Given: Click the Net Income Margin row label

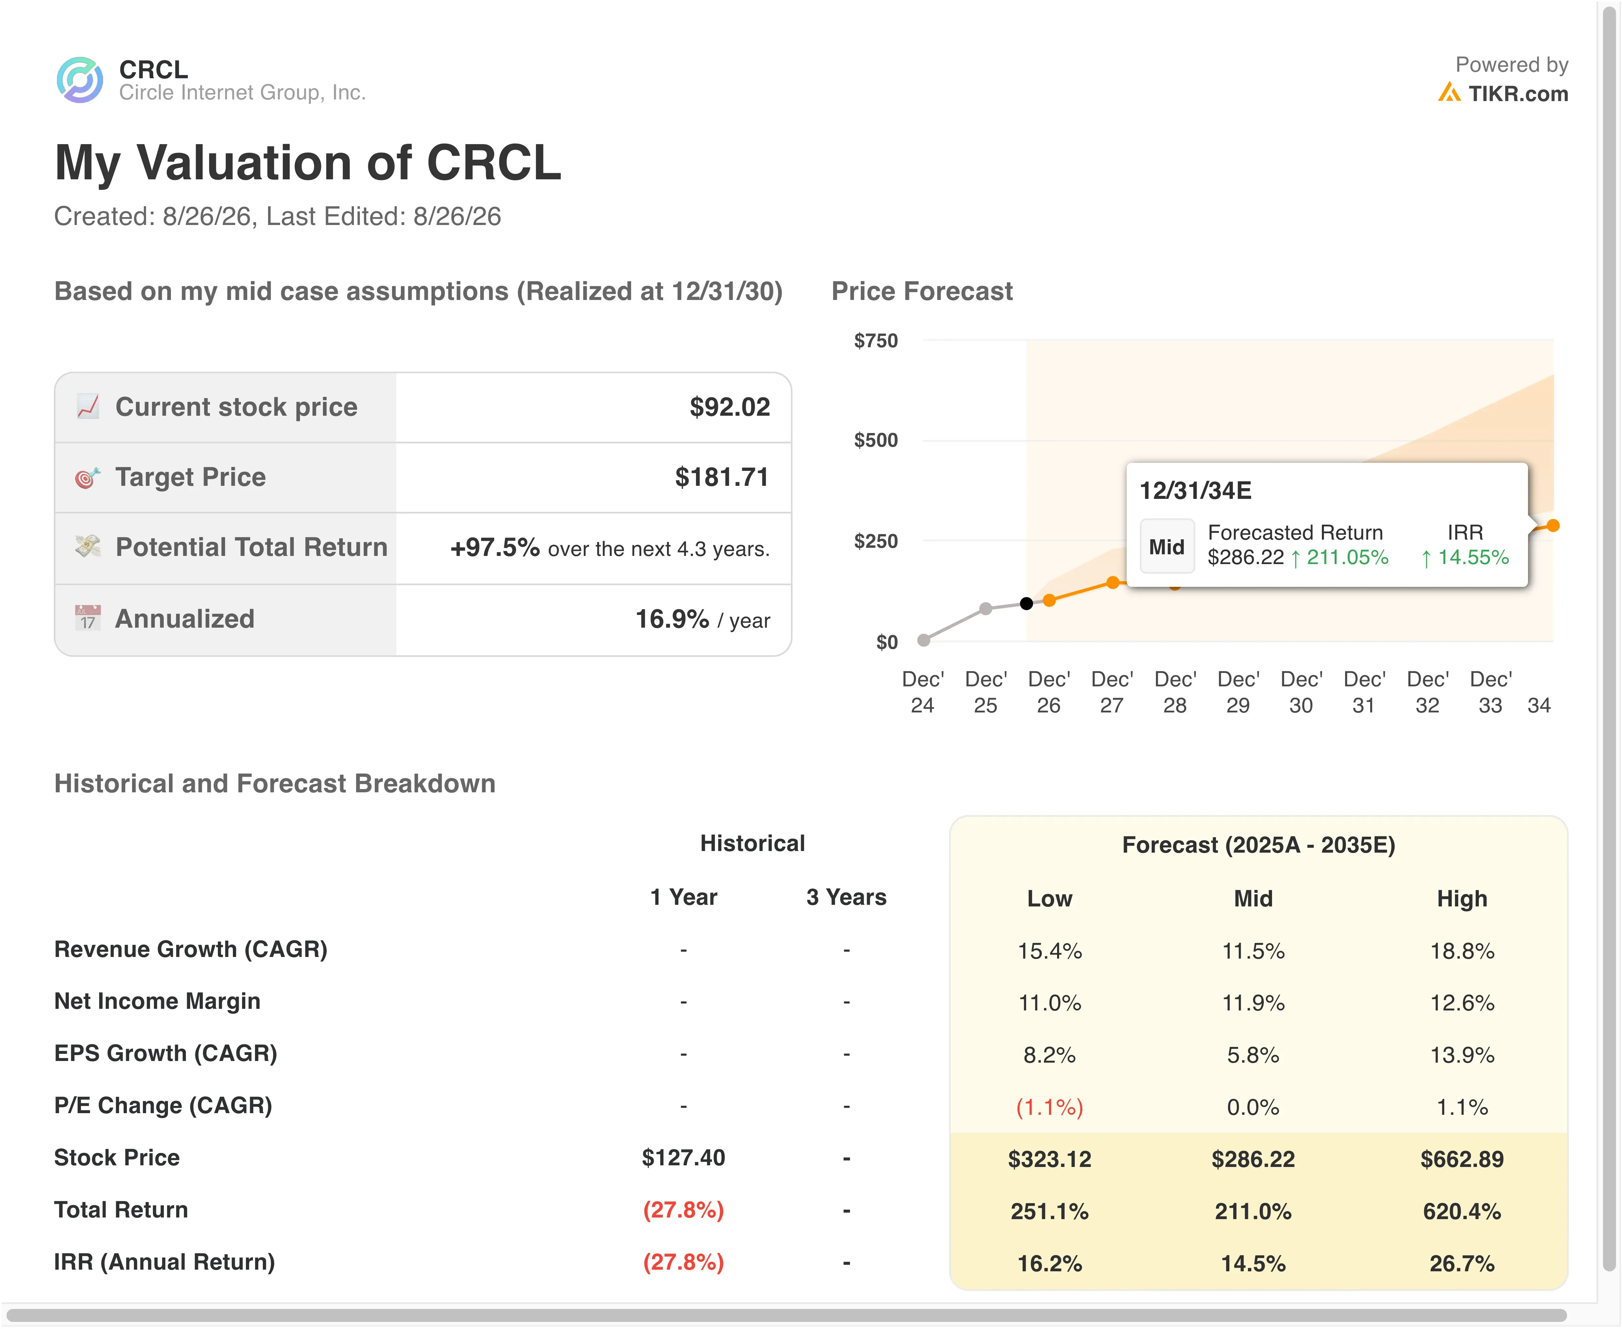Looking at the screenshot, I should [157, 1001].
